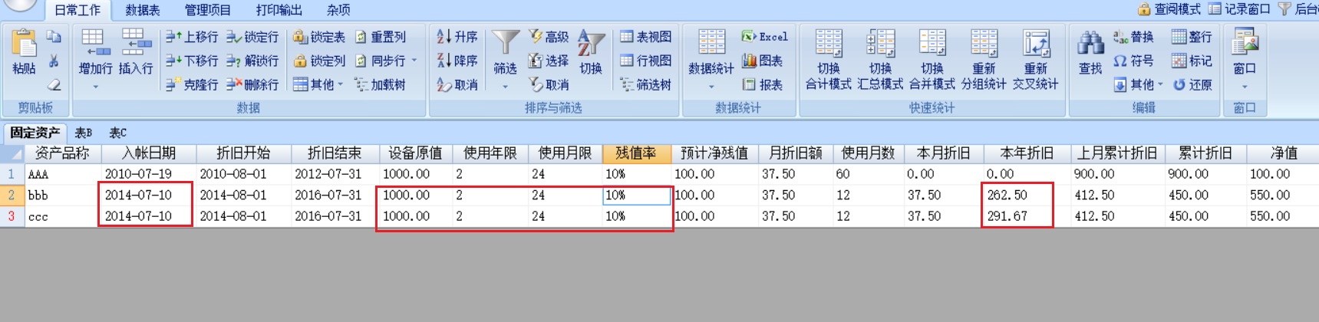Viewport: 1319px width, 322px height.
Task: Expand the 数据统计 dropdown
Action: (711, 87)
